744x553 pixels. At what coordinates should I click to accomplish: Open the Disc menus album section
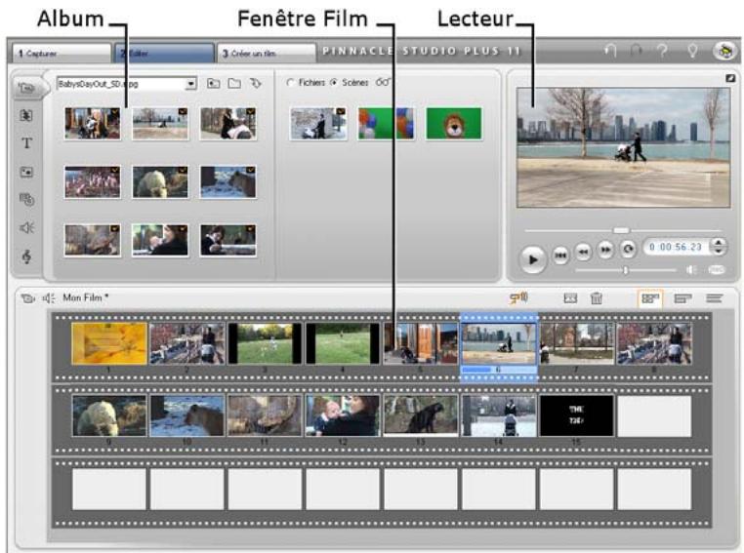[x=26, y=200]
